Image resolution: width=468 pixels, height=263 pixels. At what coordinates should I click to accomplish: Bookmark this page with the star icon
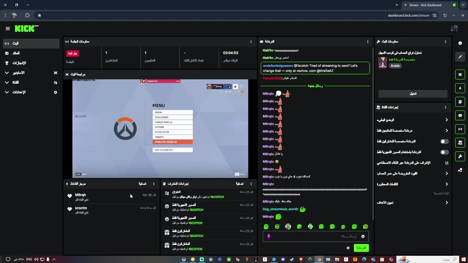click(39, 15)
